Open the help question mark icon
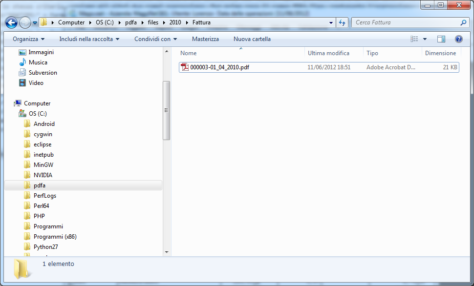 (x=458, y=39)
